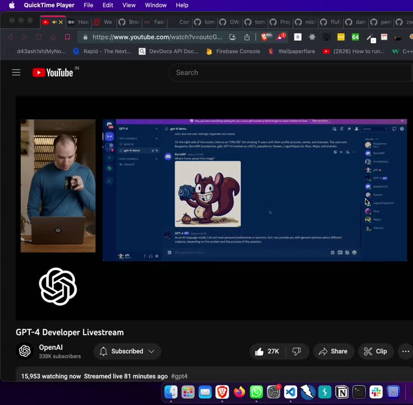
Task: Dislike the video with thumbs down
Action: pos(297,352)
